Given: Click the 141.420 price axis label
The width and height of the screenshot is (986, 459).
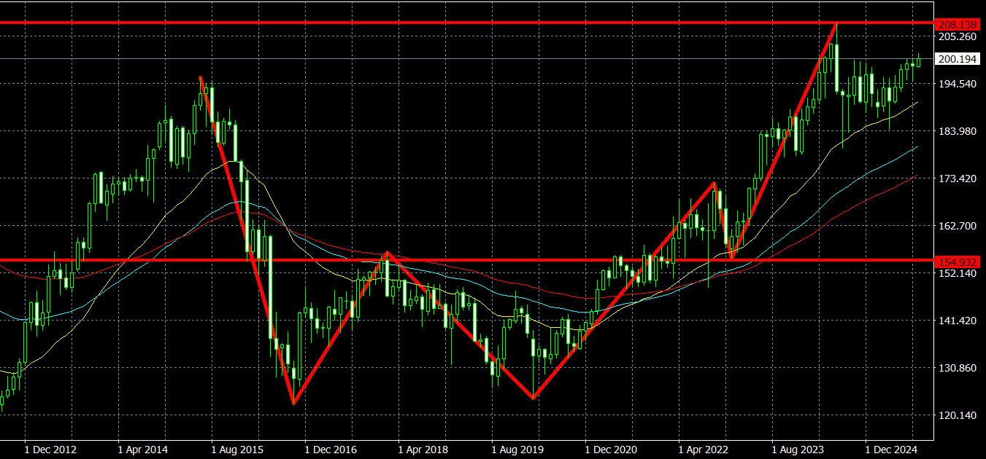Looking at the screenshot, I should pyautogui.click(x=956, y=321).
